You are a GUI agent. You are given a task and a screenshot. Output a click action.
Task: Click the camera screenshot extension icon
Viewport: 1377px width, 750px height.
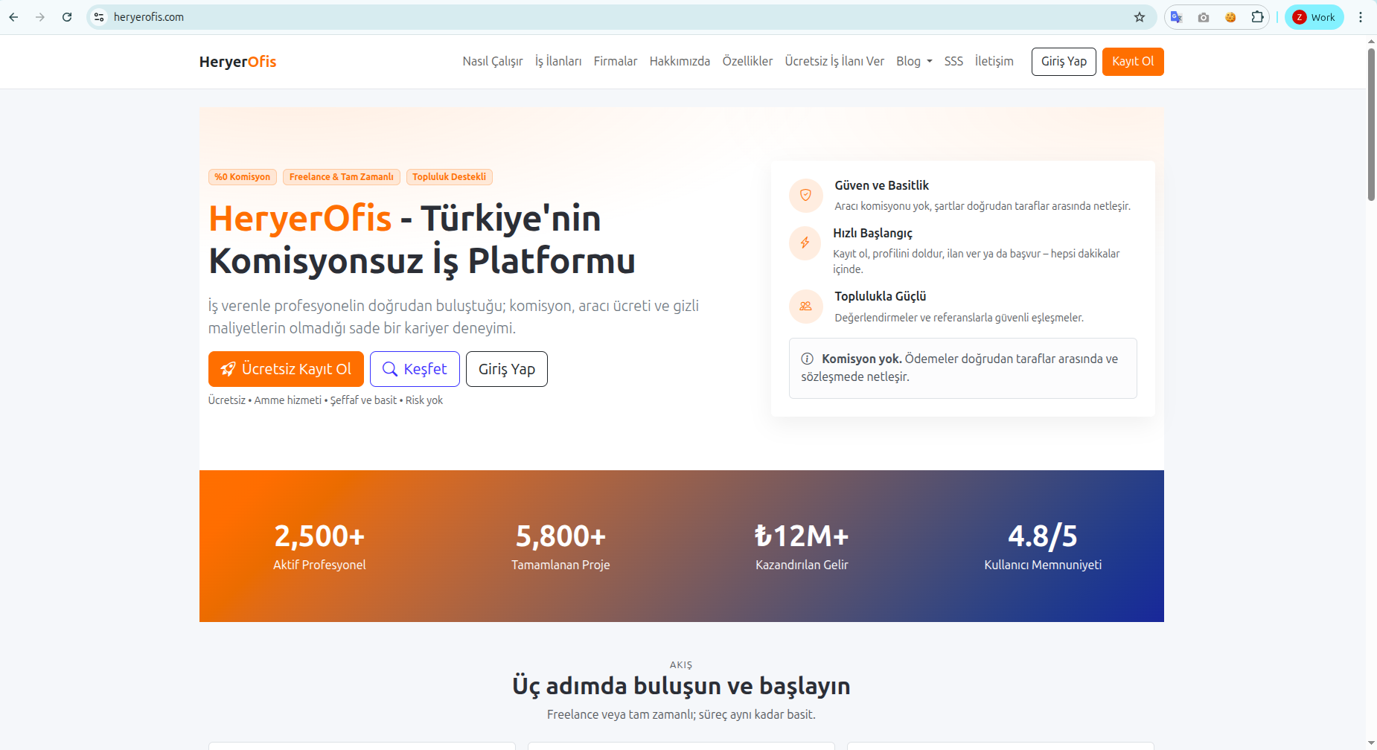point(1204,17)
